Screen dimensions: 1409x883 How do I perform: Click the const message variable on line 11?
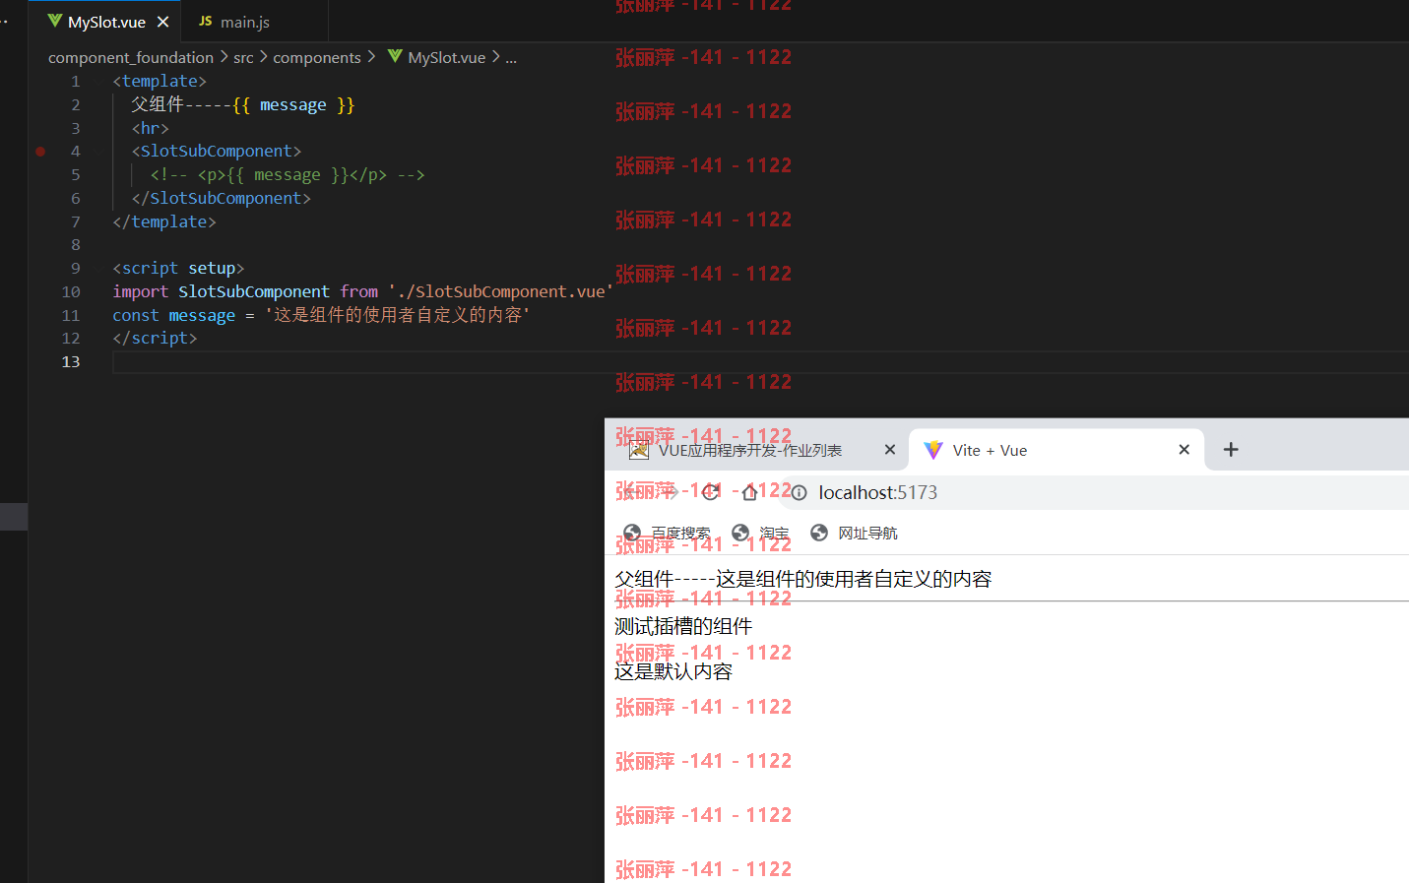202,315
